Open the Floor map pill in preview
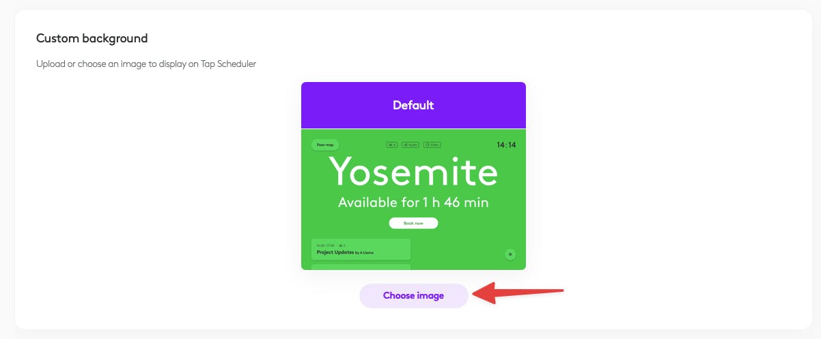This screenshot has height=339, width=821. (325, 145)
